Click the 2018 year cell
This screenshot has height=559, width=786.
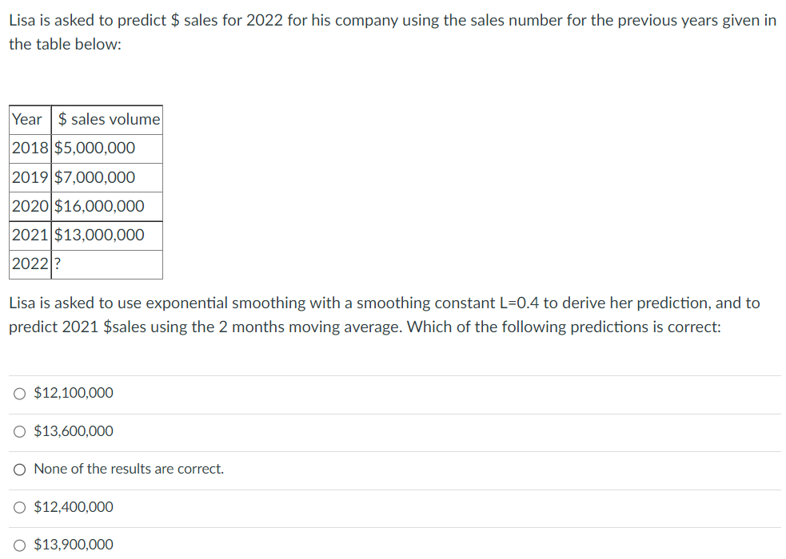pyautogui.click(x=30, y=149)
